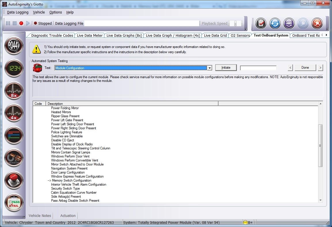Switch to Live Data Grid tab
The image size is (332, 227).
point(215,36)
